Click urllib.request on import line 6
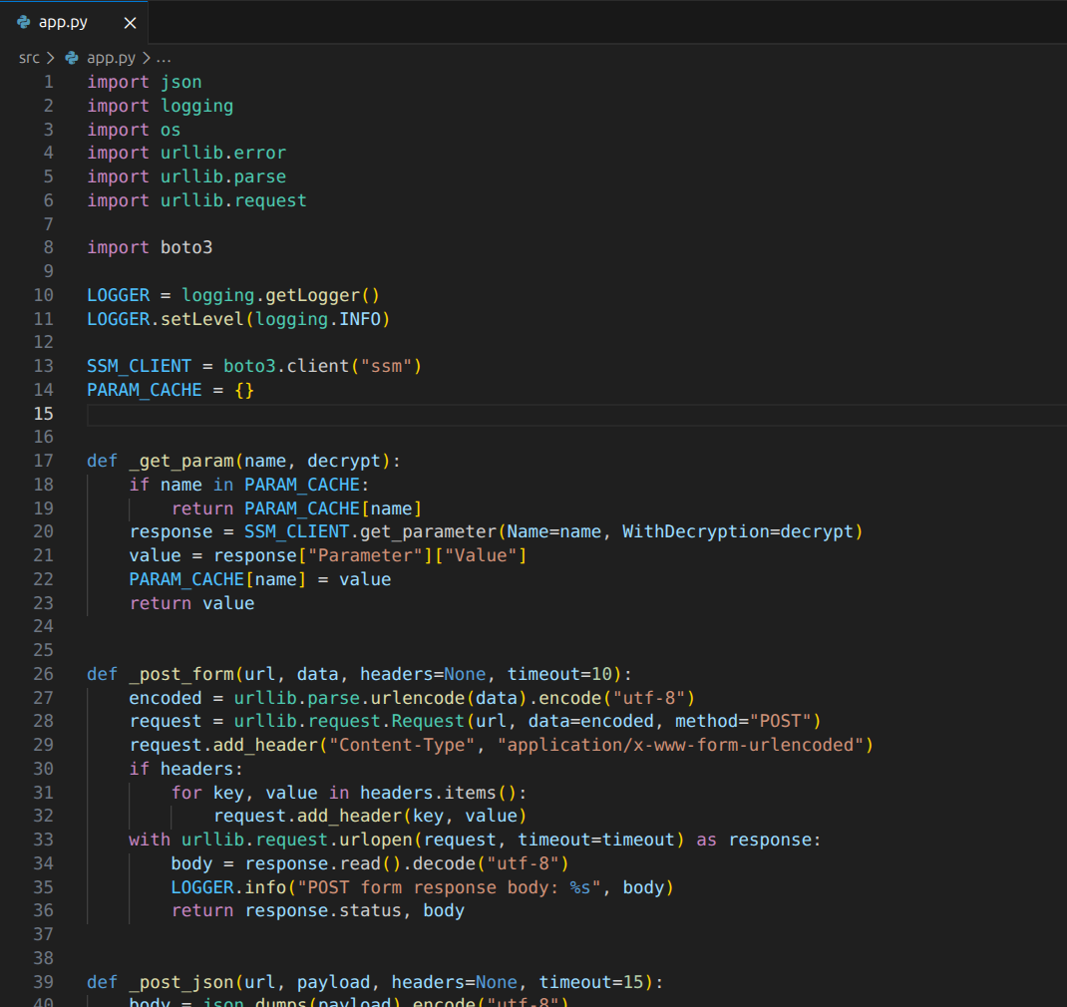Screen dimensions: 1067x1007 (x=233, y=200)
